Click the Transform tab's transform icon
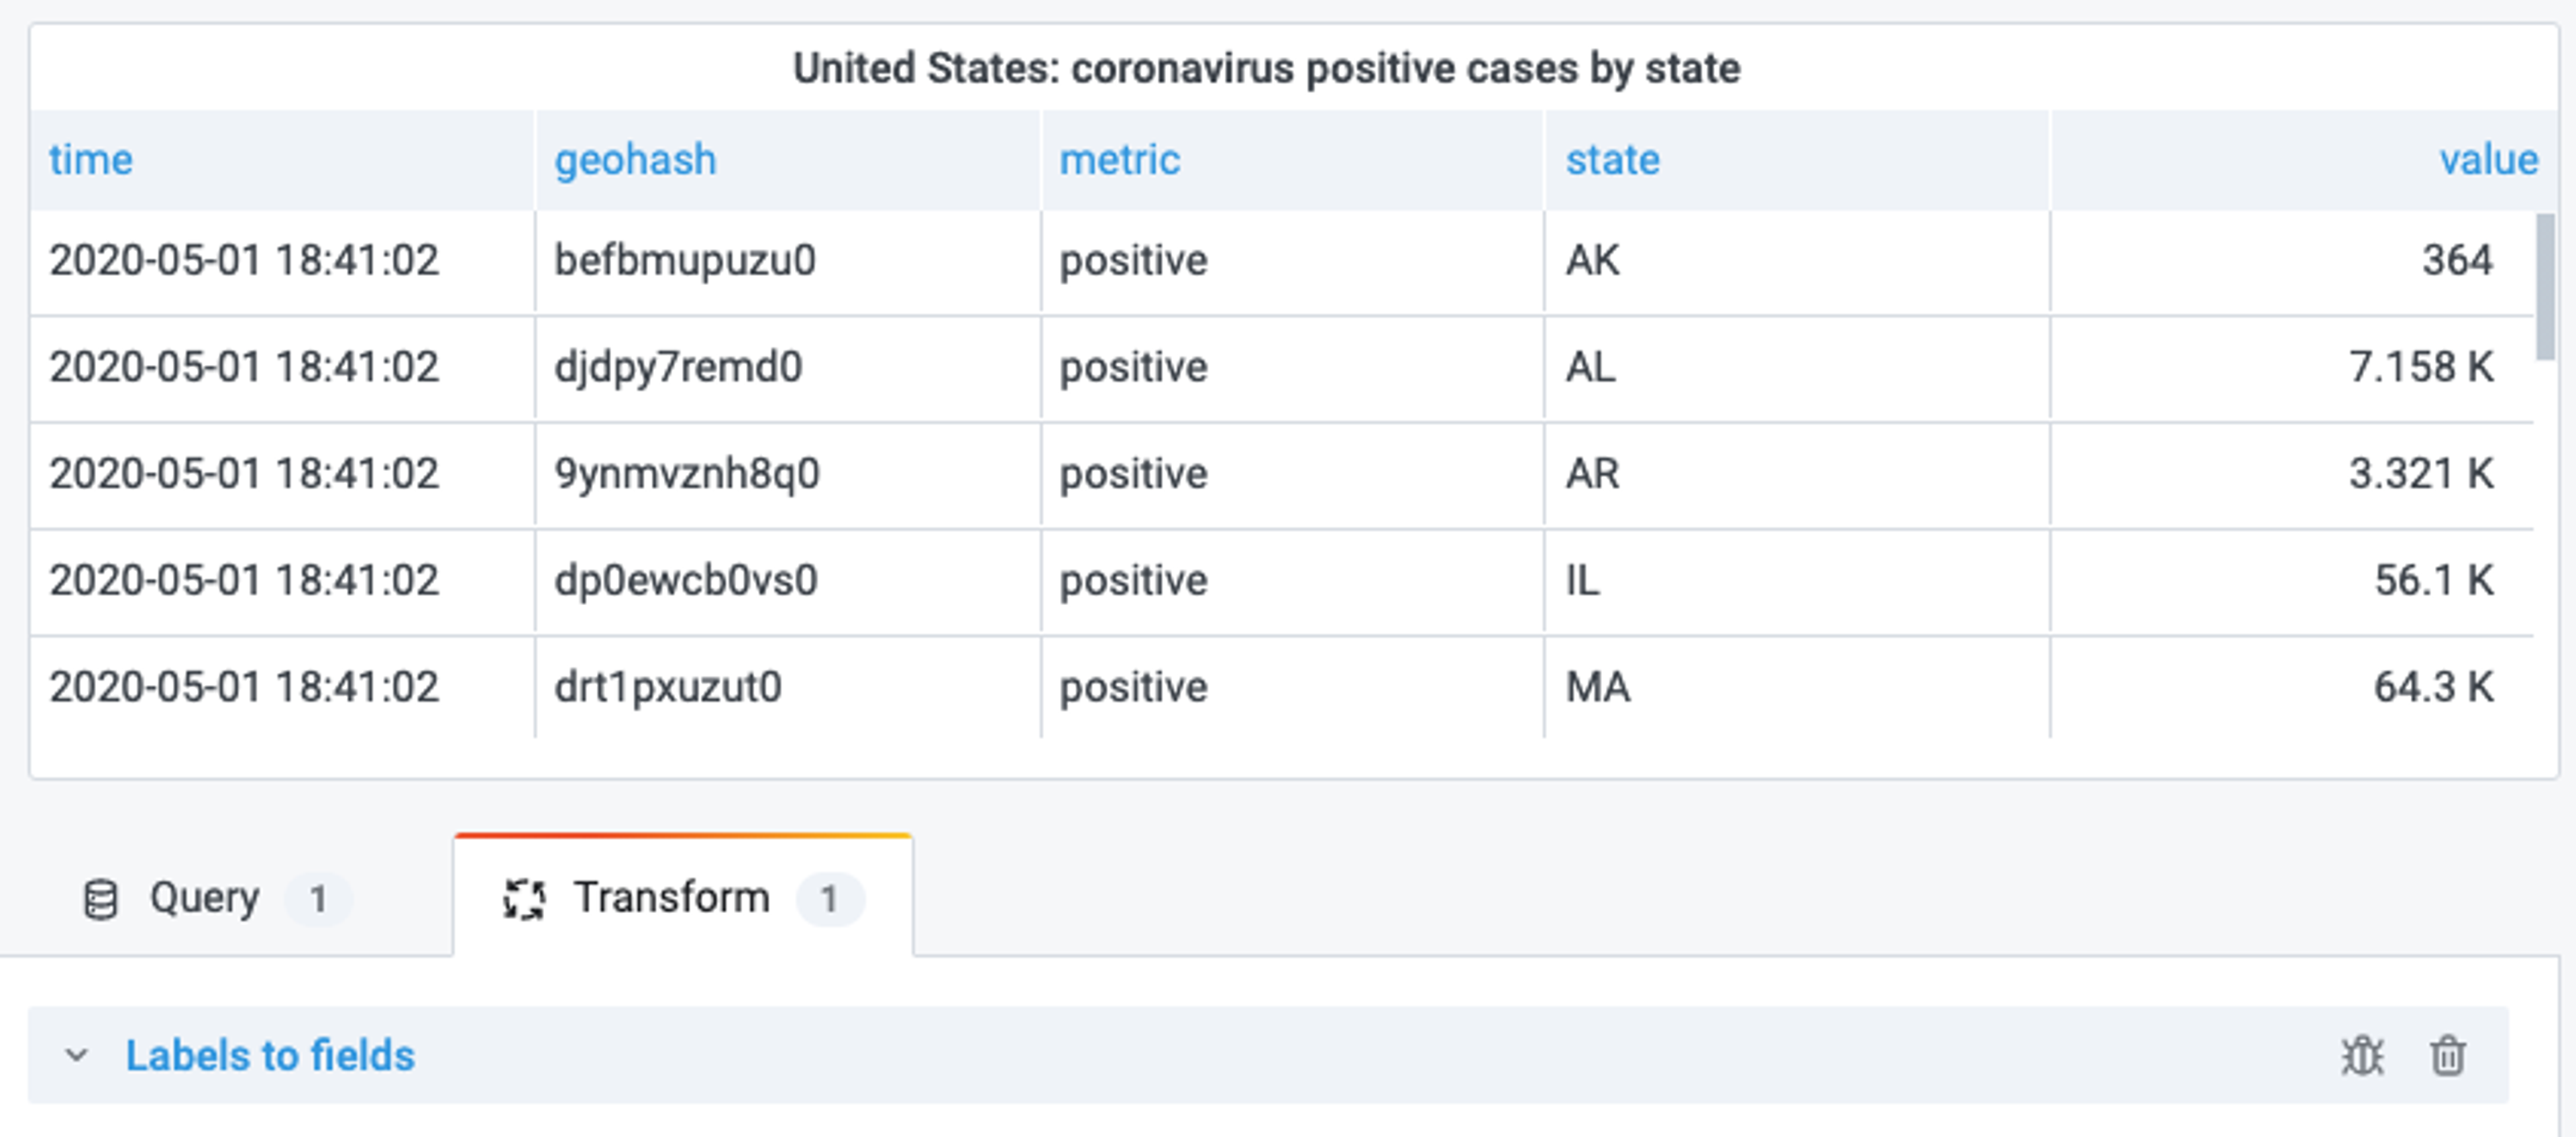The width and height of the screenshot is (2576, 1137). coord(524,898)
